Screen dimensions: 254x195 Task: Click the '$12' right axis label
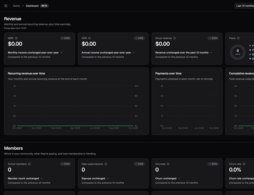[136, 86]
